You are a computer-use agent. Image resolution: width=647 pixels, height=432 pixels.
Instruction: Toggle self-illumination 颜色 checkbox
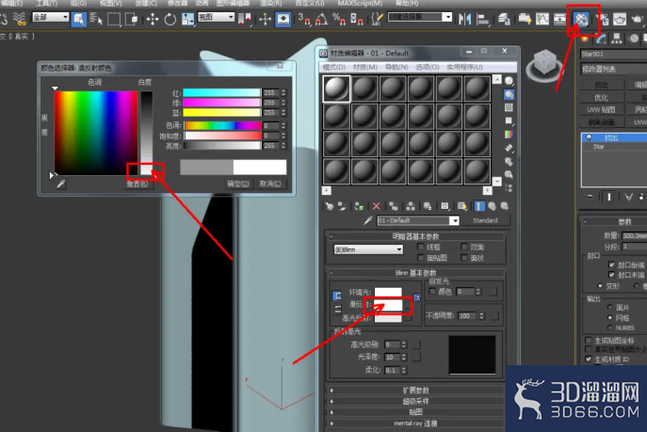point(432,292)
